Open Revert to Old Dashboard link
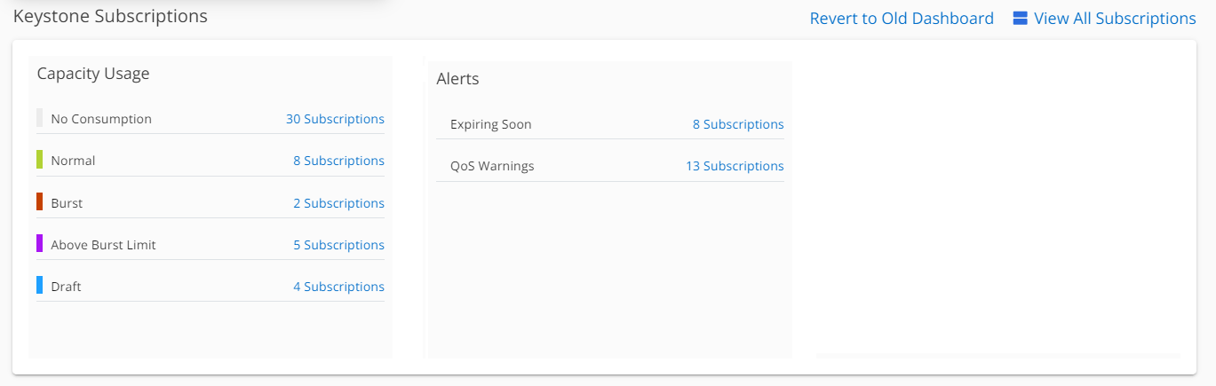The image size is (1216, 386). point(902,19)
